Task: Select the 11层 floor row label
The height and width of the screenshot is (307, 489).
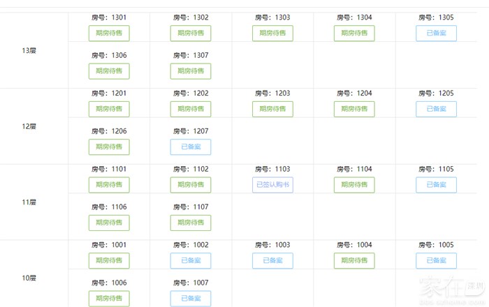Action: [29, 202]
